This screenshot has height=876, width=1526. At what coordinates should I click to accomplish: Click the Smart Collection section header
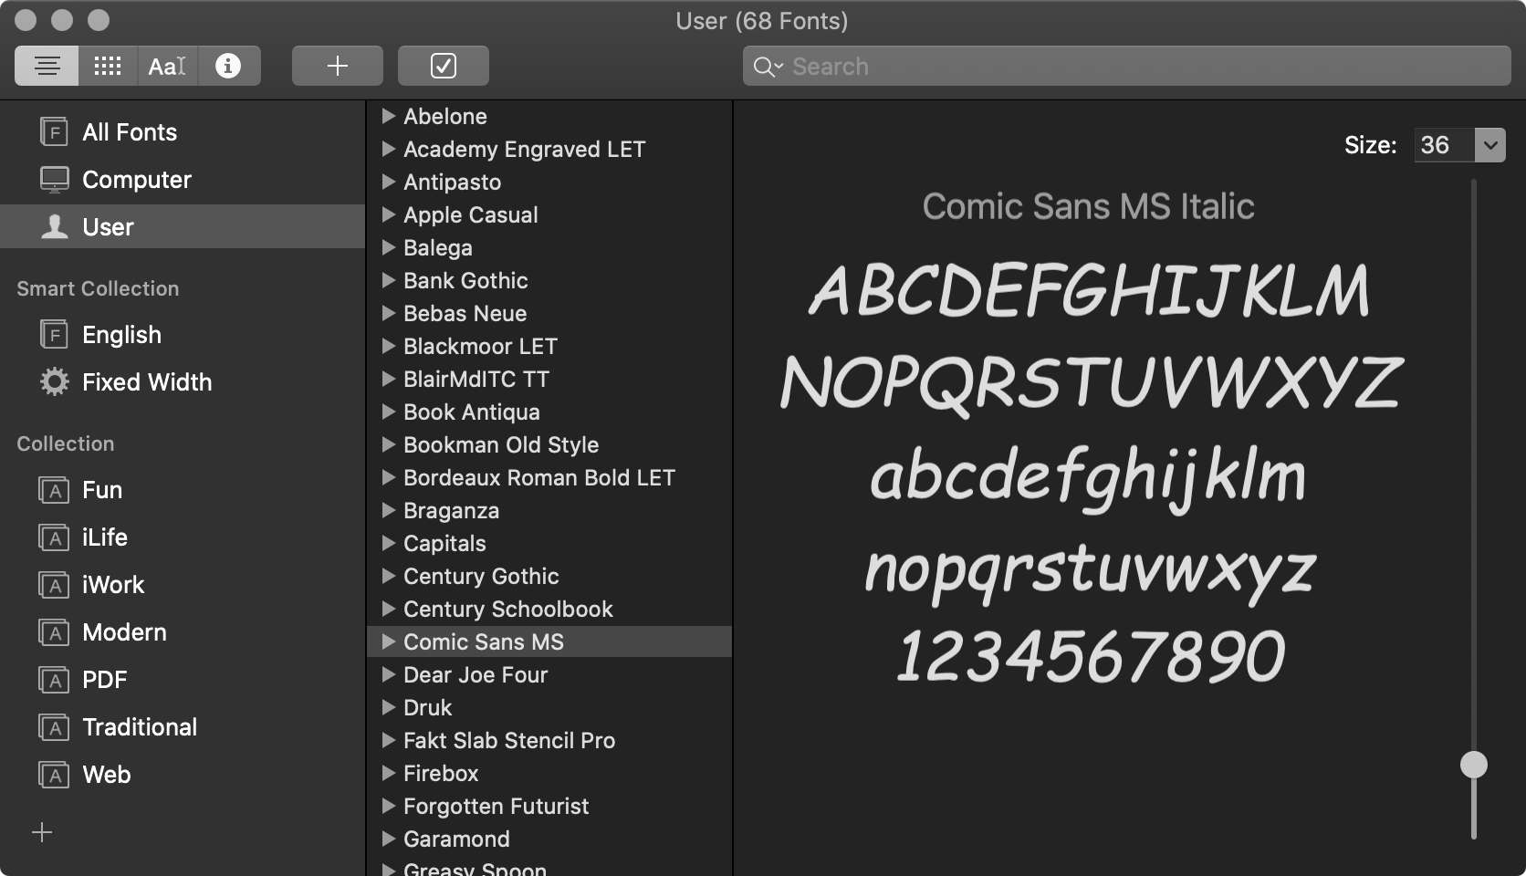[x=98, y=288]
